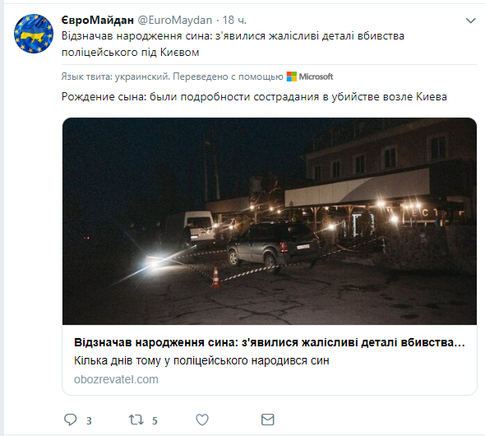Click the translation notice 'Язык твита: украинский'

click(x=115, y=77)
